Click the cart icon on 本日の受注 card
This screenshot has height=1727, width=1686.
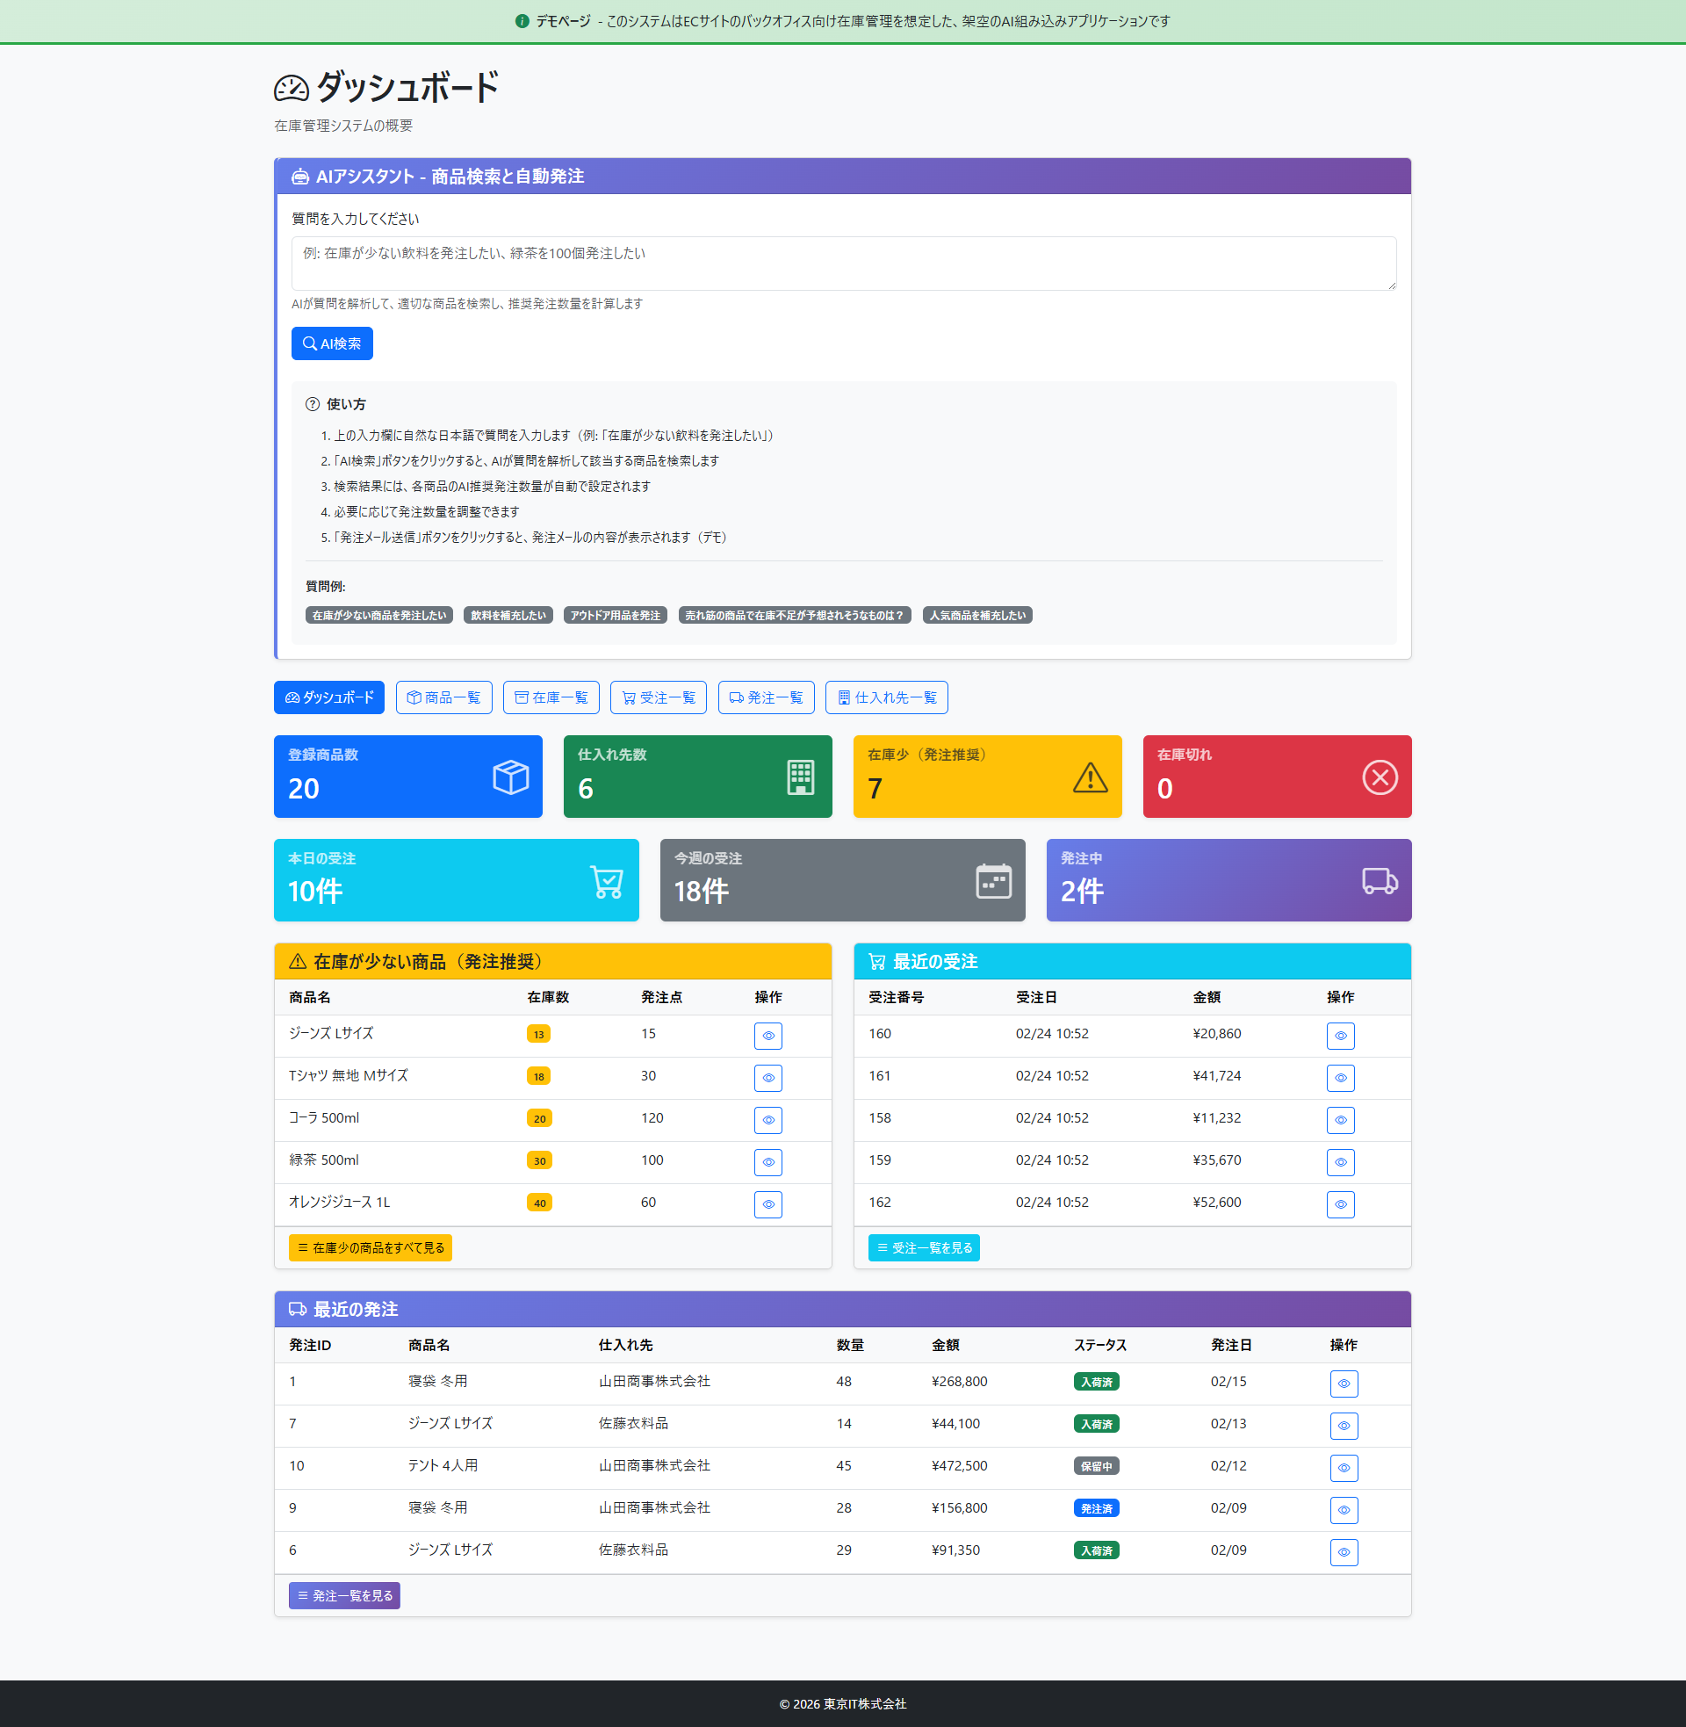pyautogui.click(x=607, y=881)
